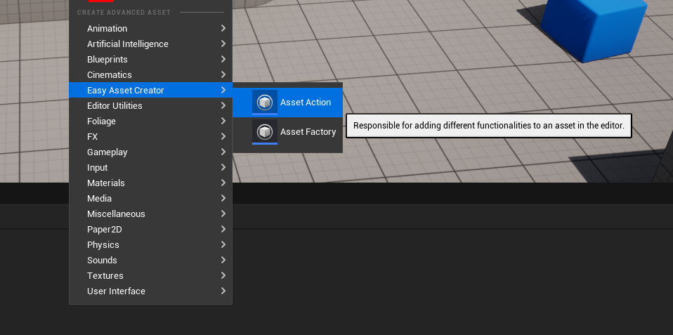
Task: Open the Sounds submenu
Action: 150,260
